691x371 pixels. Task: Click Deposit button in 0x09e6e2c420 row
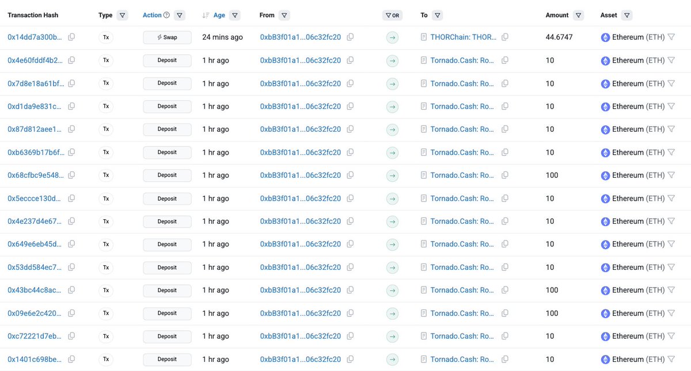point(167,313)
